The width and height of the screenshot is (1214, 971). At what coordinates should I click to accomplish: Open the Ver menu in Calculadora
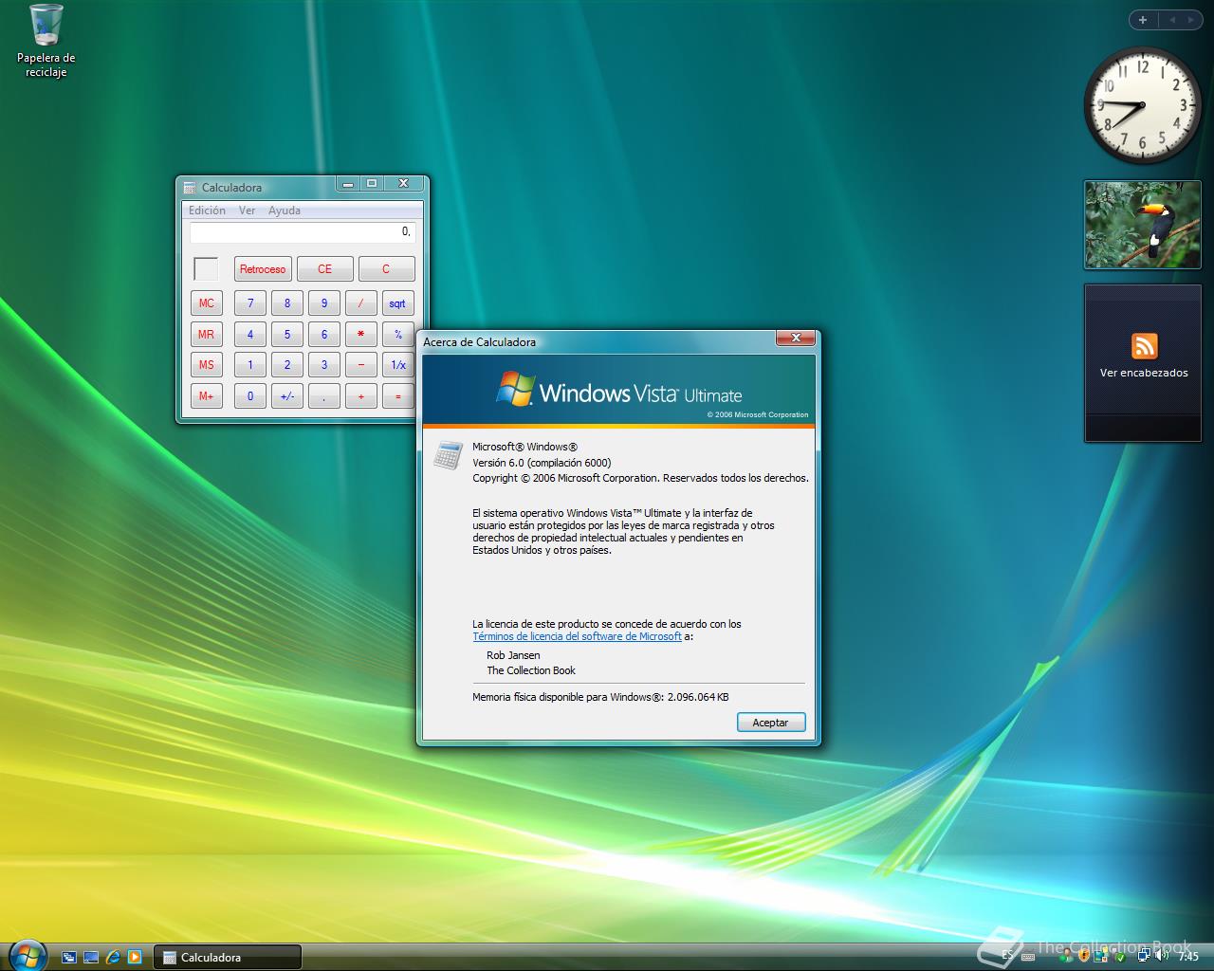248,211
